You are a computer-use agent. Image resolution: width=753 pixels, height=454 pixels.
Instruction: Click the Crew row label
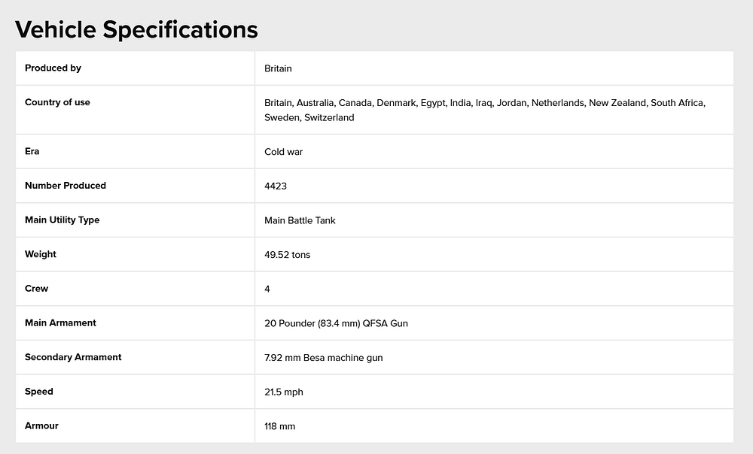pyautogui.click(x=36, y=289)
